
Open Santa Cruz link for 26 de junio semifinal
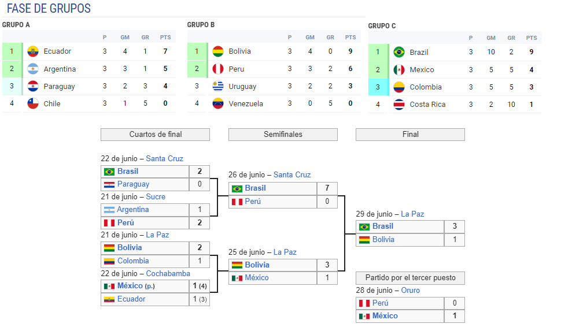coord(291,175)
